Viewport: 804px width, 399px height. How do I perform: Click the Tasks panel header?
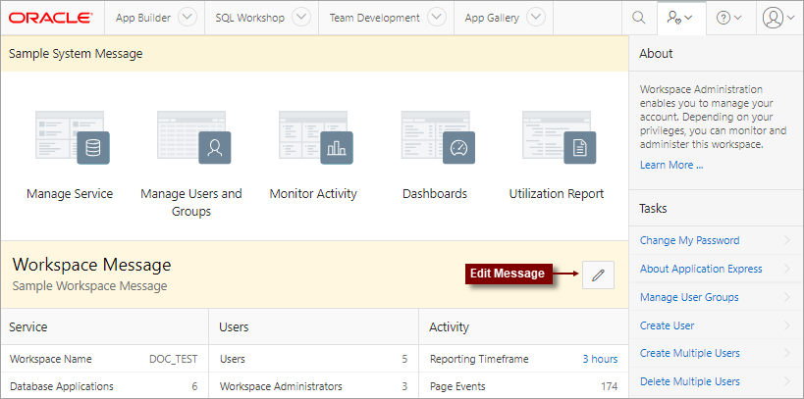(653, 209)
